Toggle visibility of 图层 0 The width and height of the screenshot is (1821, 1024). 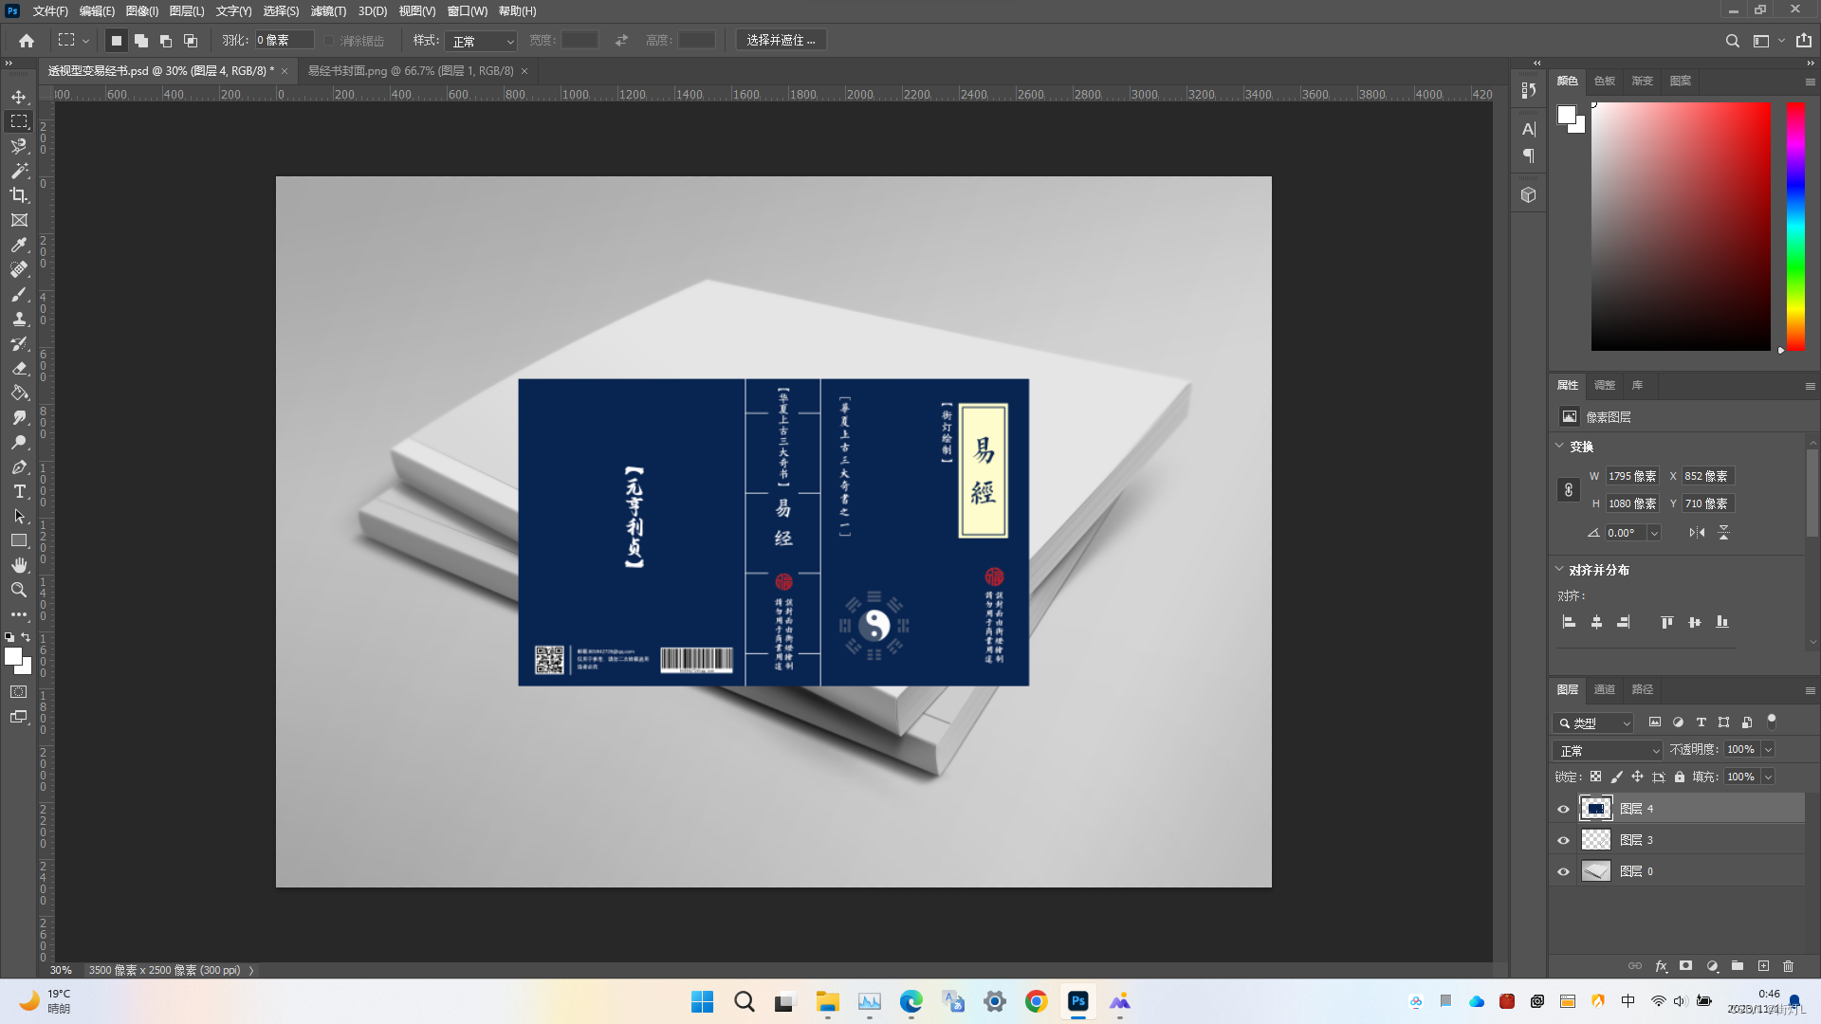tap(1563, 871)
